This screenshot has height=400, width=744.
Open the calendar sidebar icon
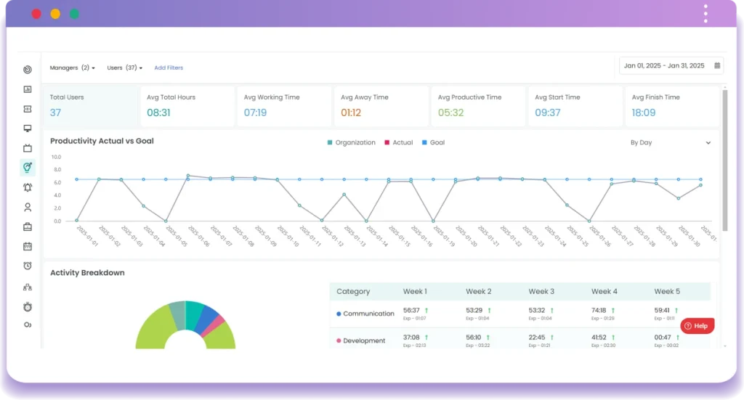28,246
